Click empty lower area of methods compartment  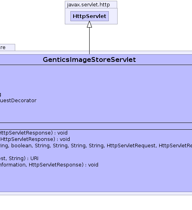pos(96,180)
